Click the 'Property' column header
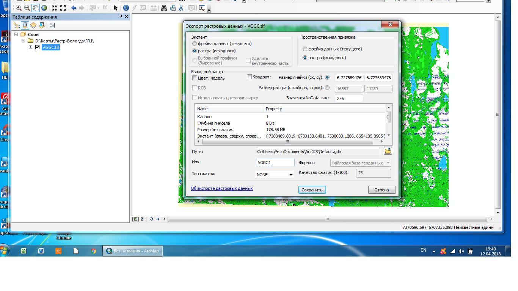This screenshot has height=291, width=518. pyautogui.click(x=325, y=109)
